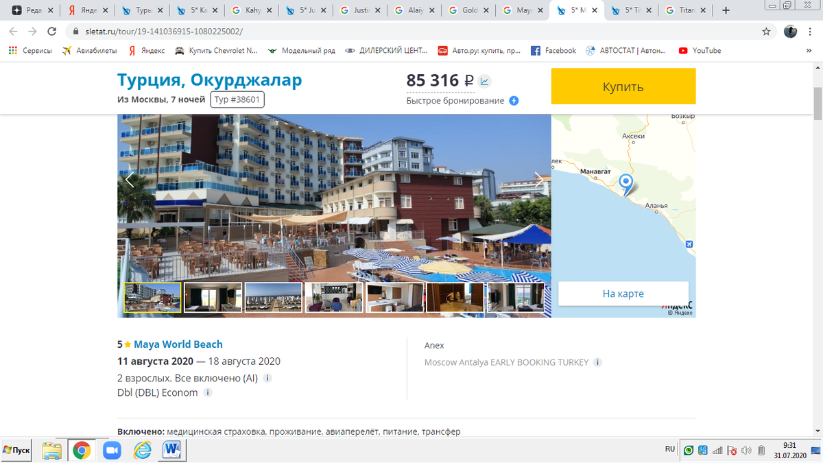Open the browser profile avatar menu
Image resolution: width=823 pixels, height=463 pixels.
[x=790, y=31]
